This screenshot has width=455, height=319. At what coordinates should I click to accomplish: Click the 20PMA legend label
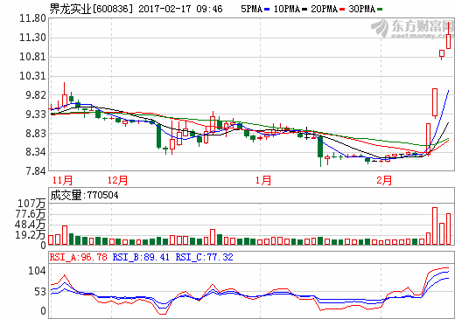click(324, 9)
